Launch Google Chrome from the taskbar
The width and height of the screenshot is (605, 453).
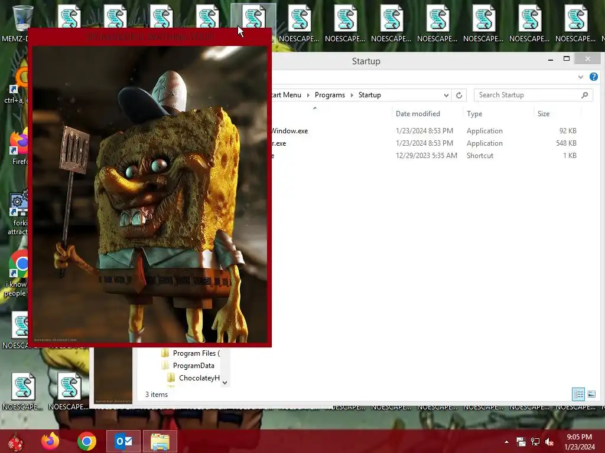click(87, 441)
